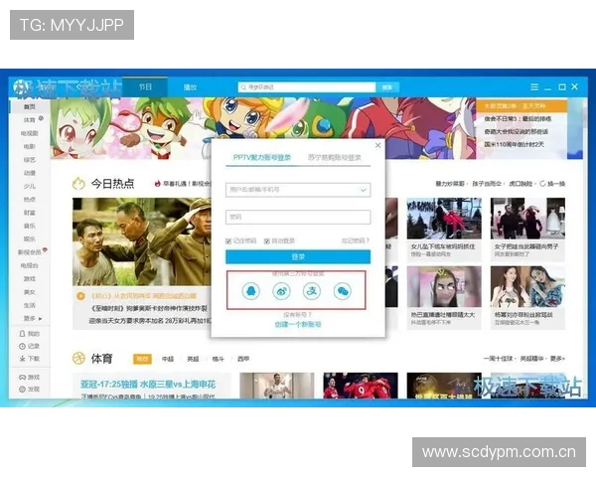
Task: Log in with the Weibo icon
Action: pyautogui.click(x=282, y=291)
